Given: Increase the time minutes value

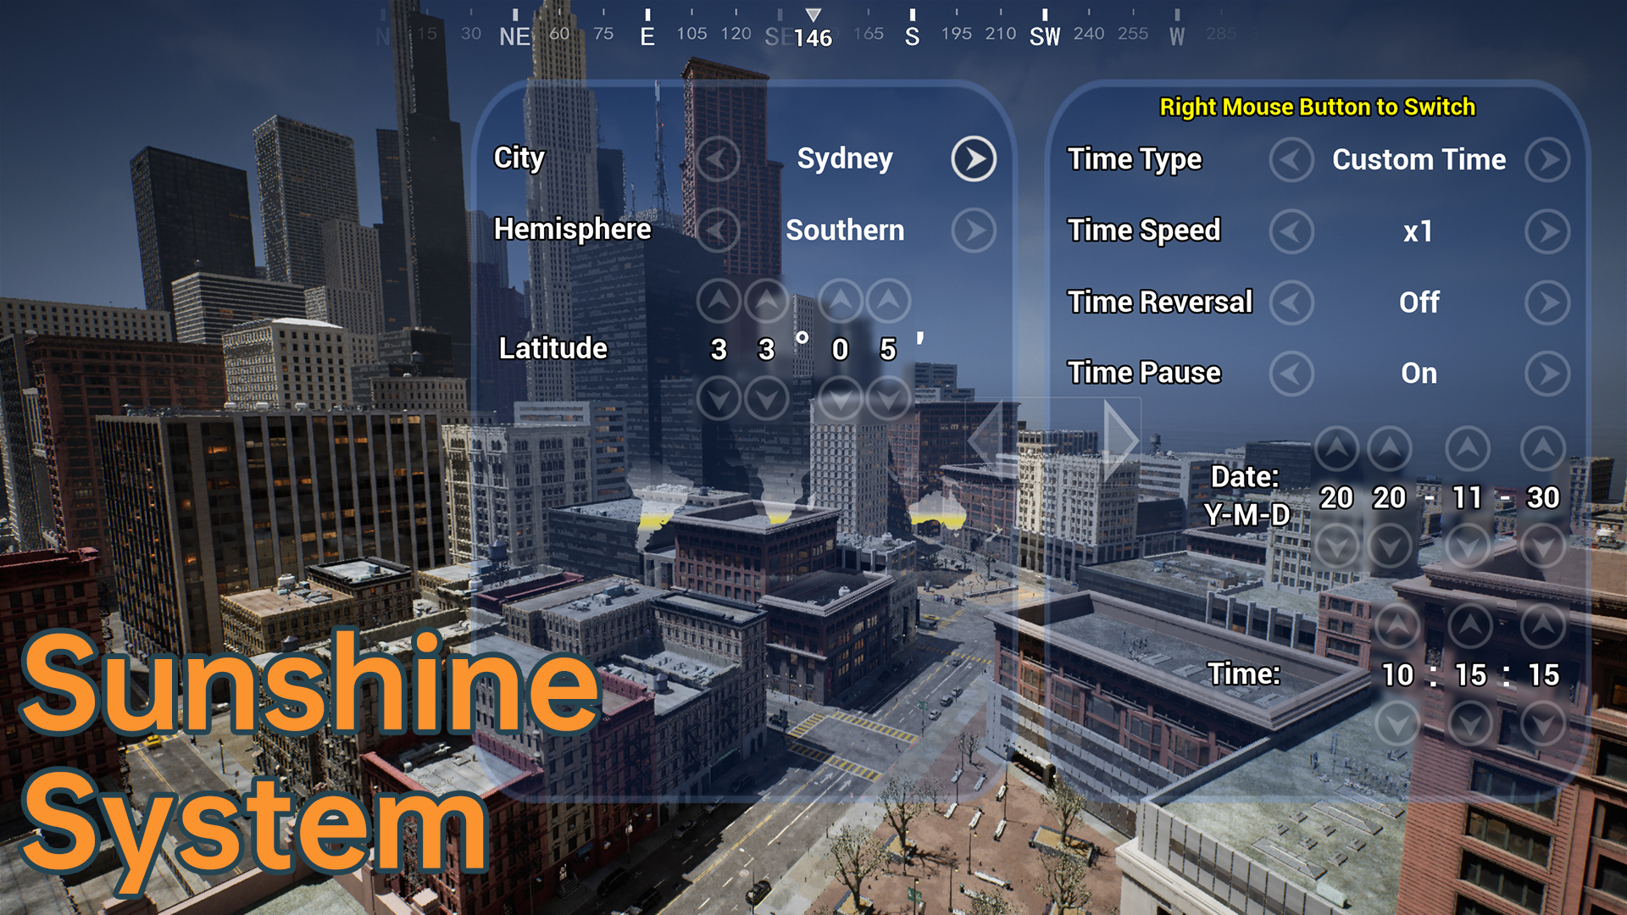Looking at the screenshot, I should 1470,626.
